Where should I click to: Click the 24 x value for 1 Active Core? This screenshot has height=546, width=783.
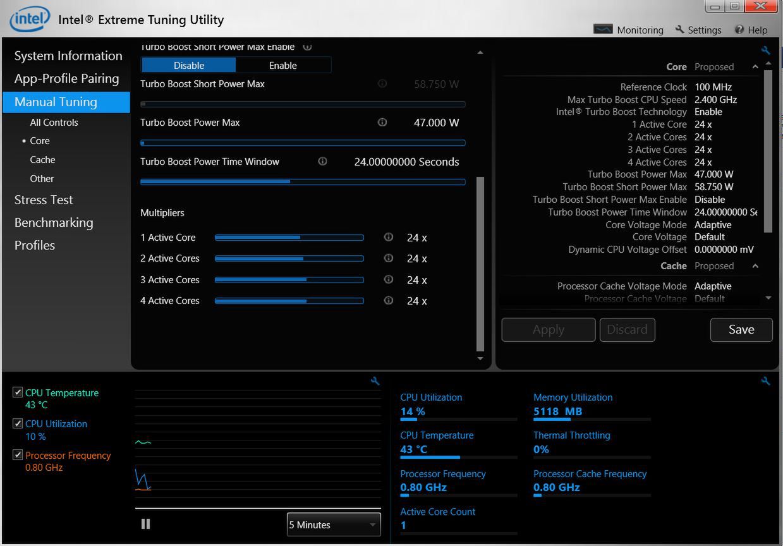point(417,238)
